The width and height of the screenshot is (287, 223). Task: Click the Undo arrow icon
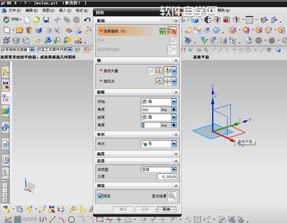(87, 20)
